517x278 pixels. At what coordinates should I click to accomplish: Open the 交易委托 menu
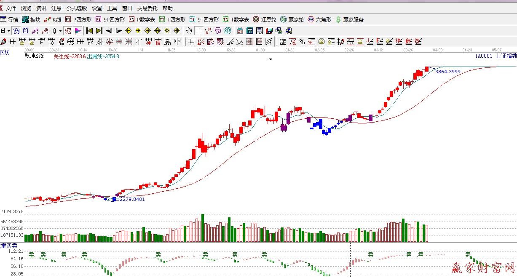pyautogui.click(x=147, y=8)
